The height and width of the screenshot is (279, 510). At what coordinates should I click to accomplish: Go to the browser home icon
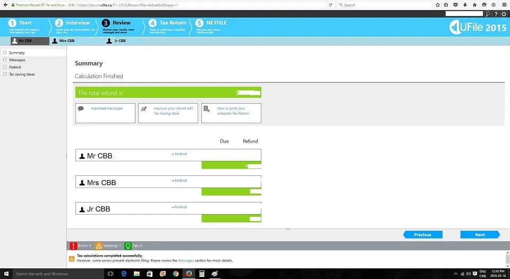pos(474,5)
